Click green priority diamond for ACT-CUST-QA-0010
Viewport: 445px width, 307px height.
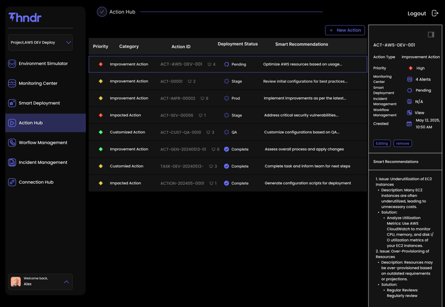(x=100, y=132)
